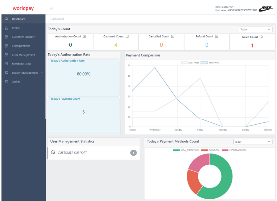This screenshot has height=201, width=277.
Task: Open the Payment Methods Count date dropdown
Action: (253, 142)
